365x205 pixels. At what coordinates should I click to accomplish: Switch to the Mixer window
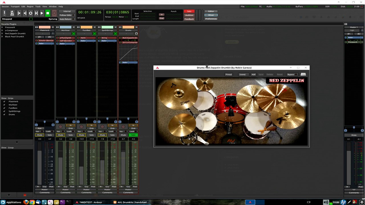pos(211,15)
